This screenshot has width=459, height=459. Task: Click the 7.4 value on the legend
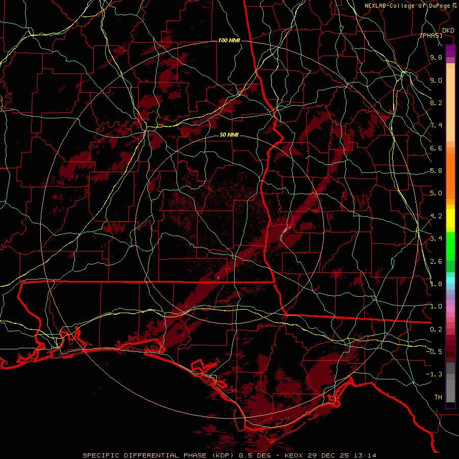pyautogui.click(x=436, y=125)
